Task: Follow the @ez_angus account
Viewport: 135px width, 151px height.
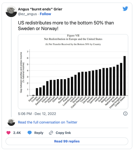Action: 46,14
